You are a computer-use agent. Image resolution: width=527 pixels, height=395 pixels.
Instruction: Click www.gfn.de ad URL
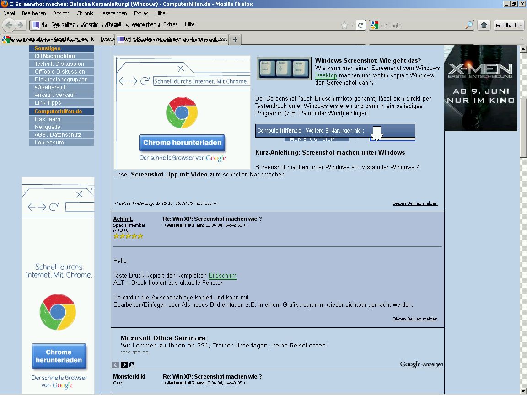point(134,352)
